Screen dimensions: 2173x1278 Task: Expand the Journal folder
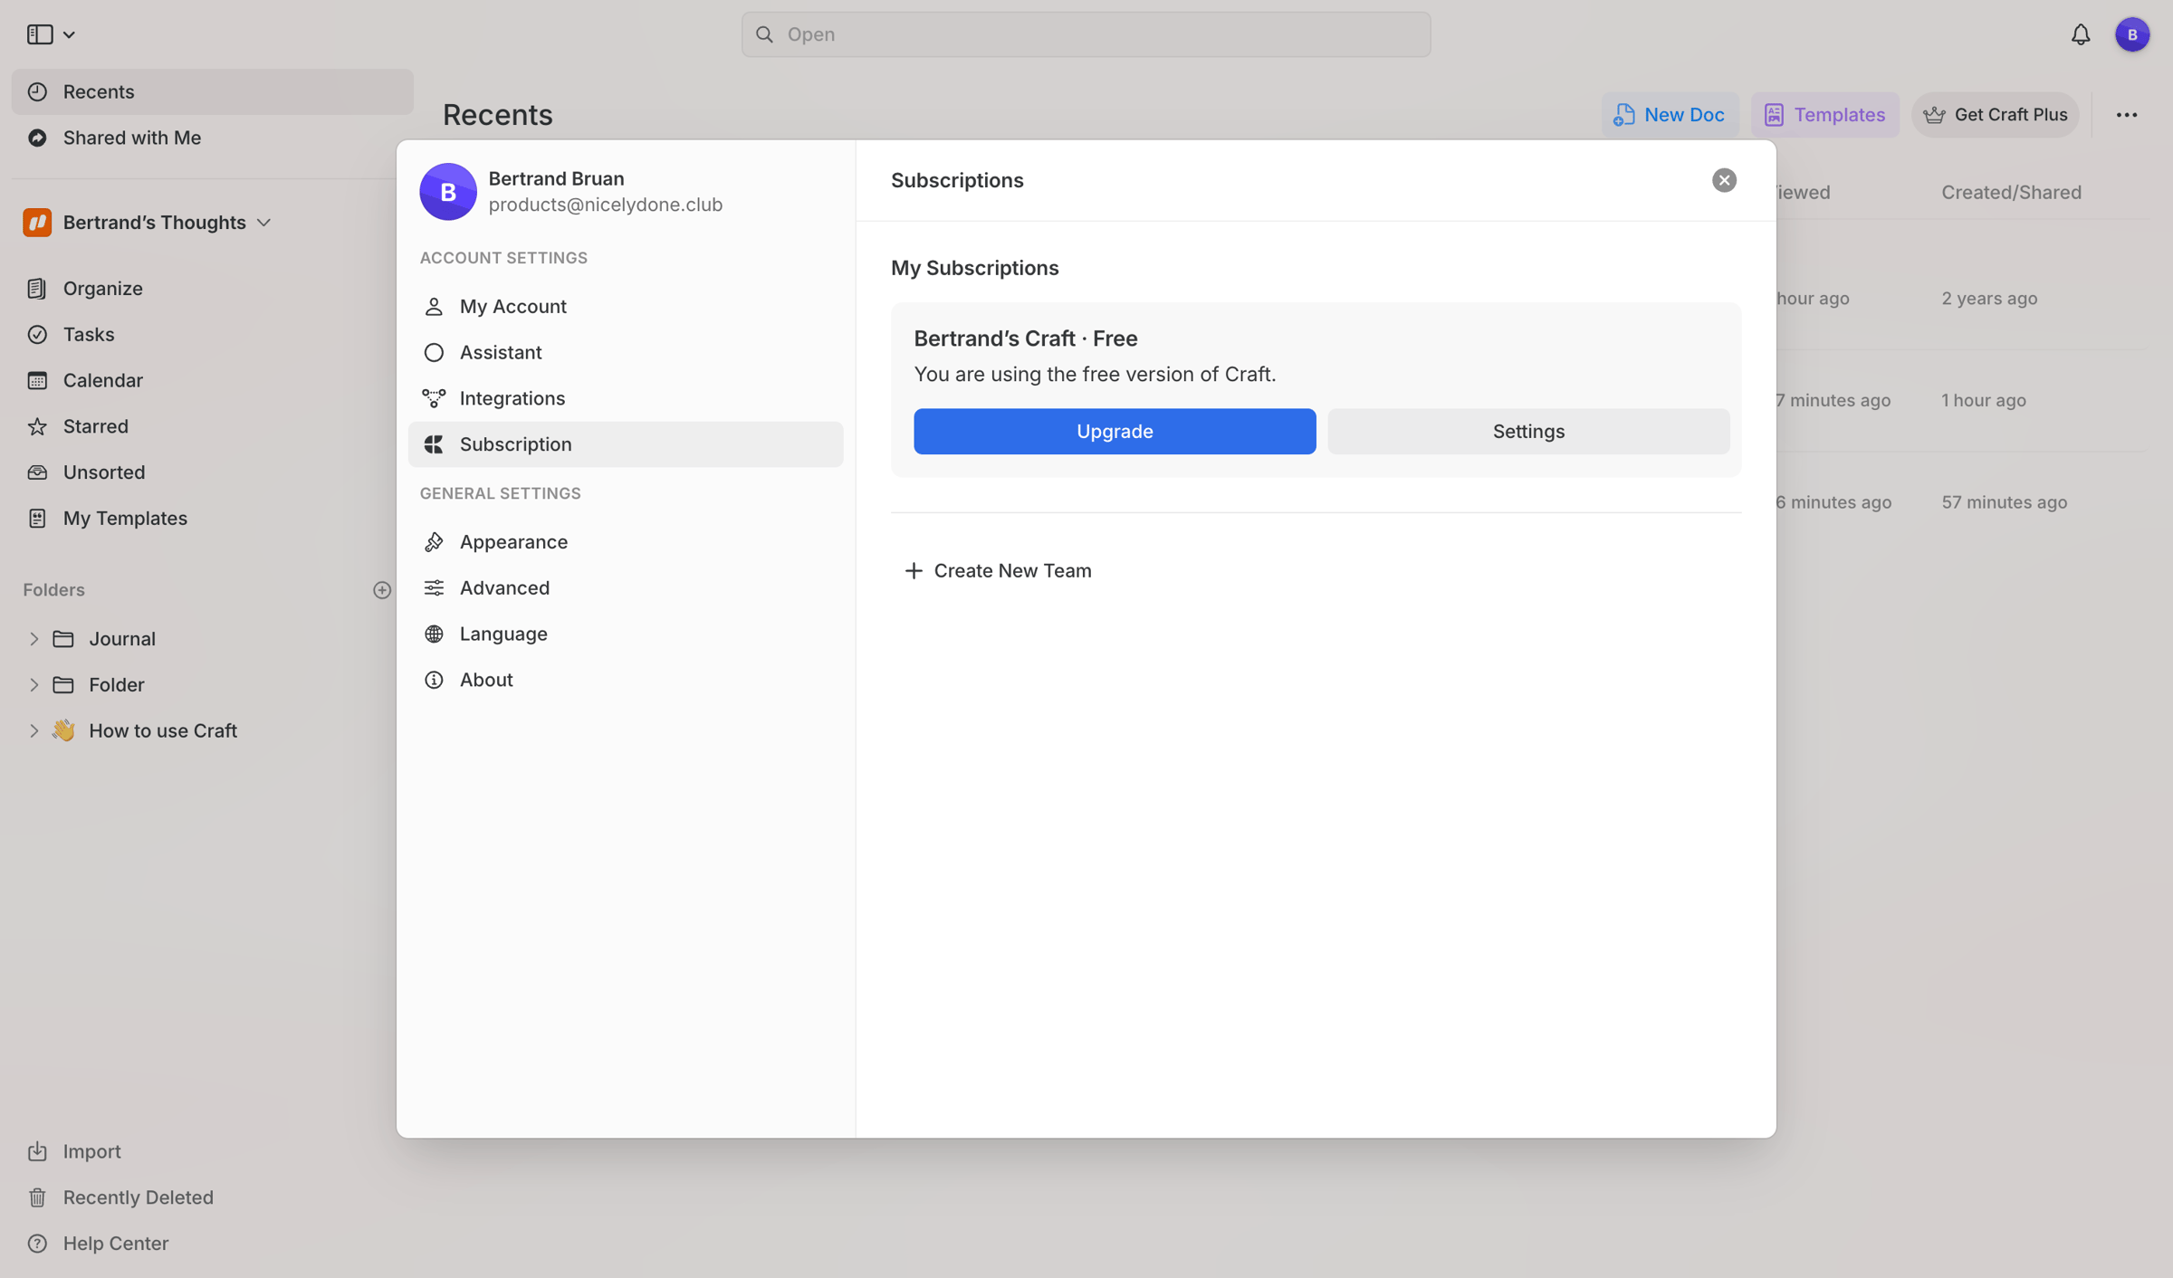[34, 639]
